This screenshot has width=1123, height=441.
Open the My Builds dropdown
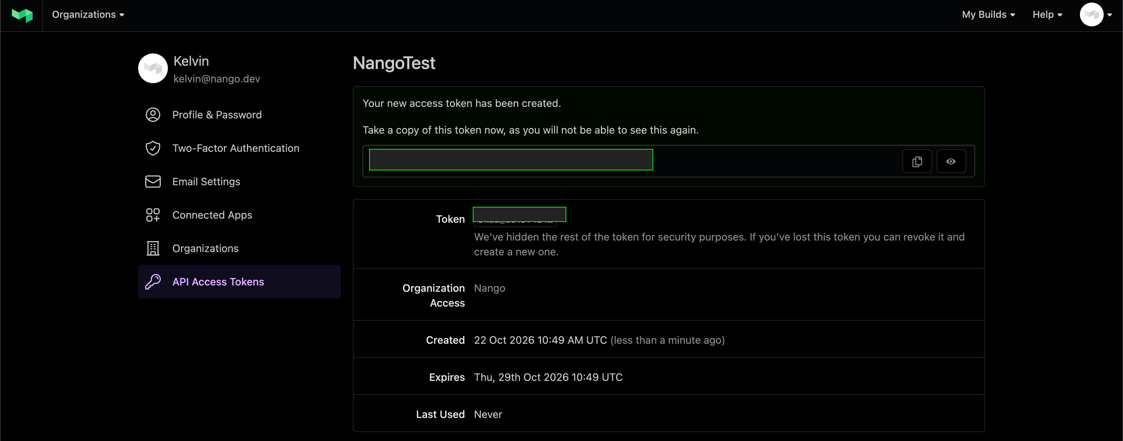pyautogui.click(x=988, y=15)
